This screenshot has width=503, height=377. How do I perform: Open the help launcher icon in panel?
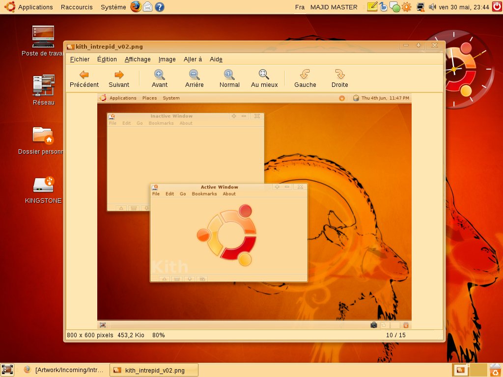[x=160, y=7]
